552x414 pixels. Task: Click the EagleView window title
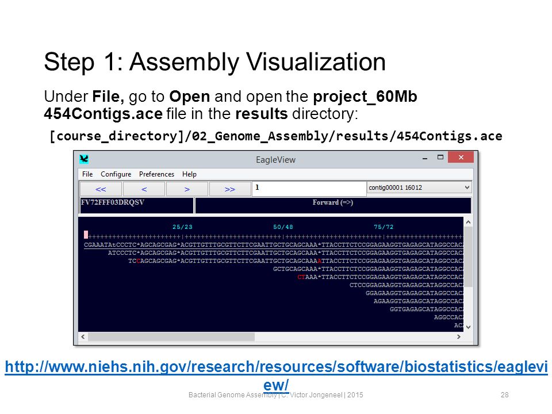pos(275,160)
